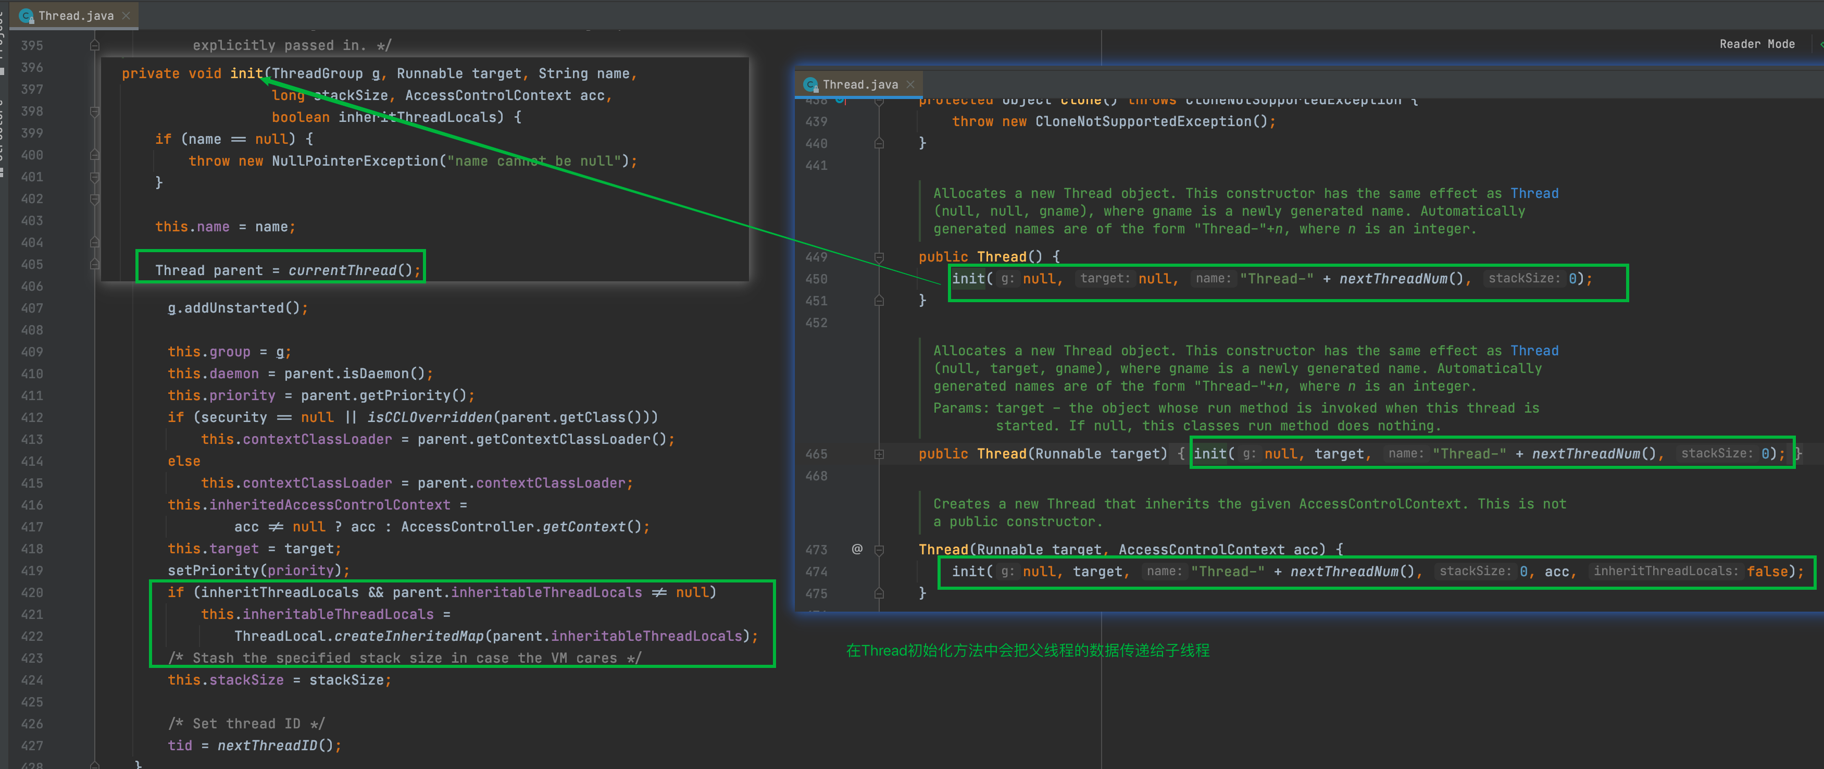The width and height of the screenshot is (1824, 769).
Task: Collapse the Thread() constructor at line 449
Action: [x=879, y=257]
